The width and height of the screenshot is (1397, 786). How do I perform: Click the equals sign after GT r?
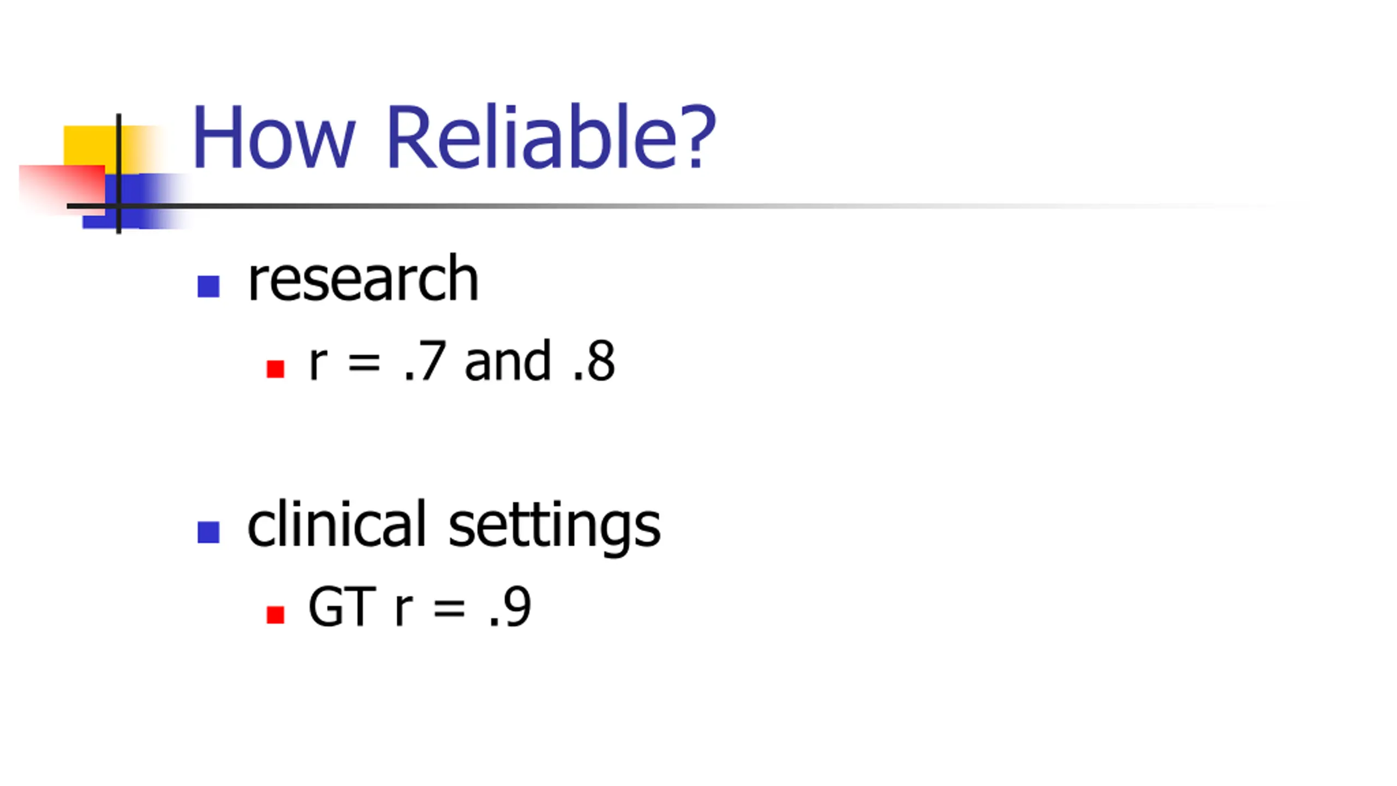point(450,608)
